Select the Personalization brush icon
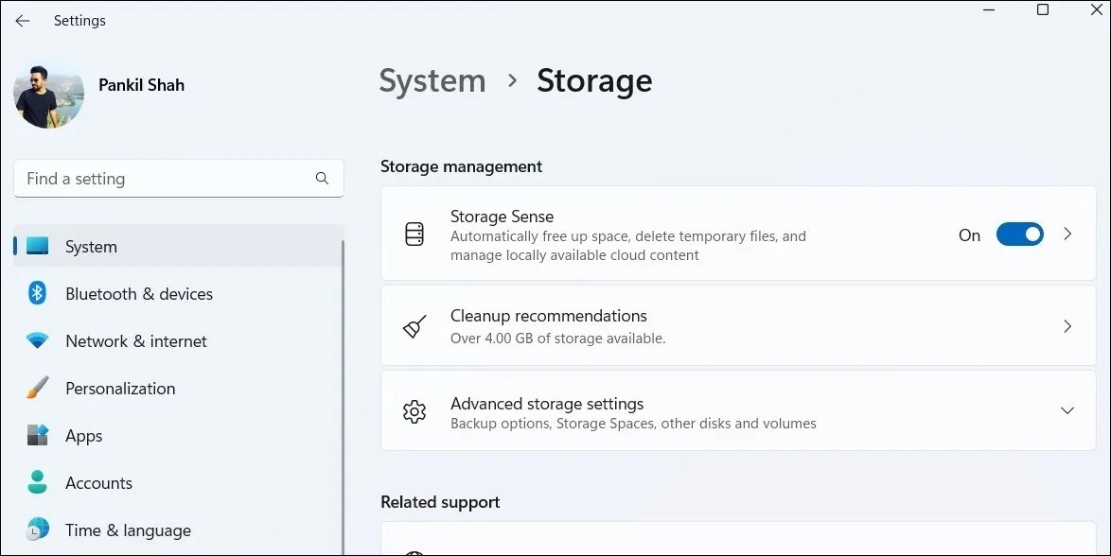The image size is (1111, 556). tap(36, 388)
